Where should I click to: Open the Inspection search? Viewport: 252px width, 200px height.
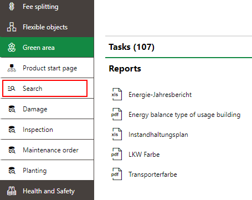tap(47, 129)
